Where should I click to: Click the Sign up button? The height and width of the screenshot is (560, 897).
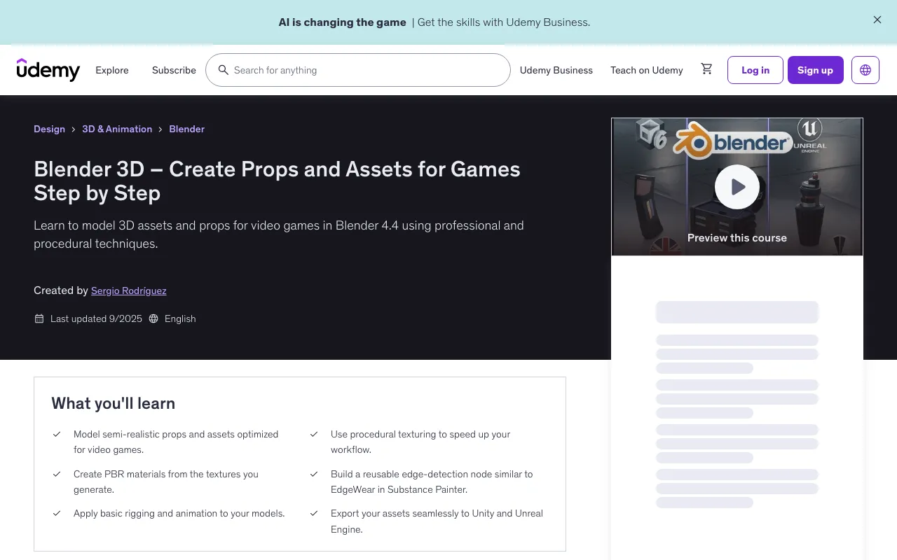point(815,70)
